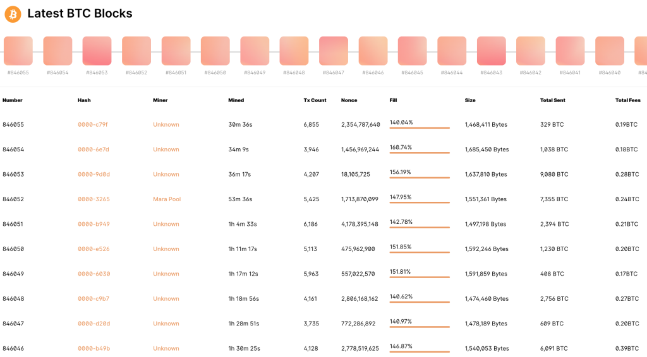Click the Total Fees column header
Screen dimensions: 647x357
pos(627,100)
